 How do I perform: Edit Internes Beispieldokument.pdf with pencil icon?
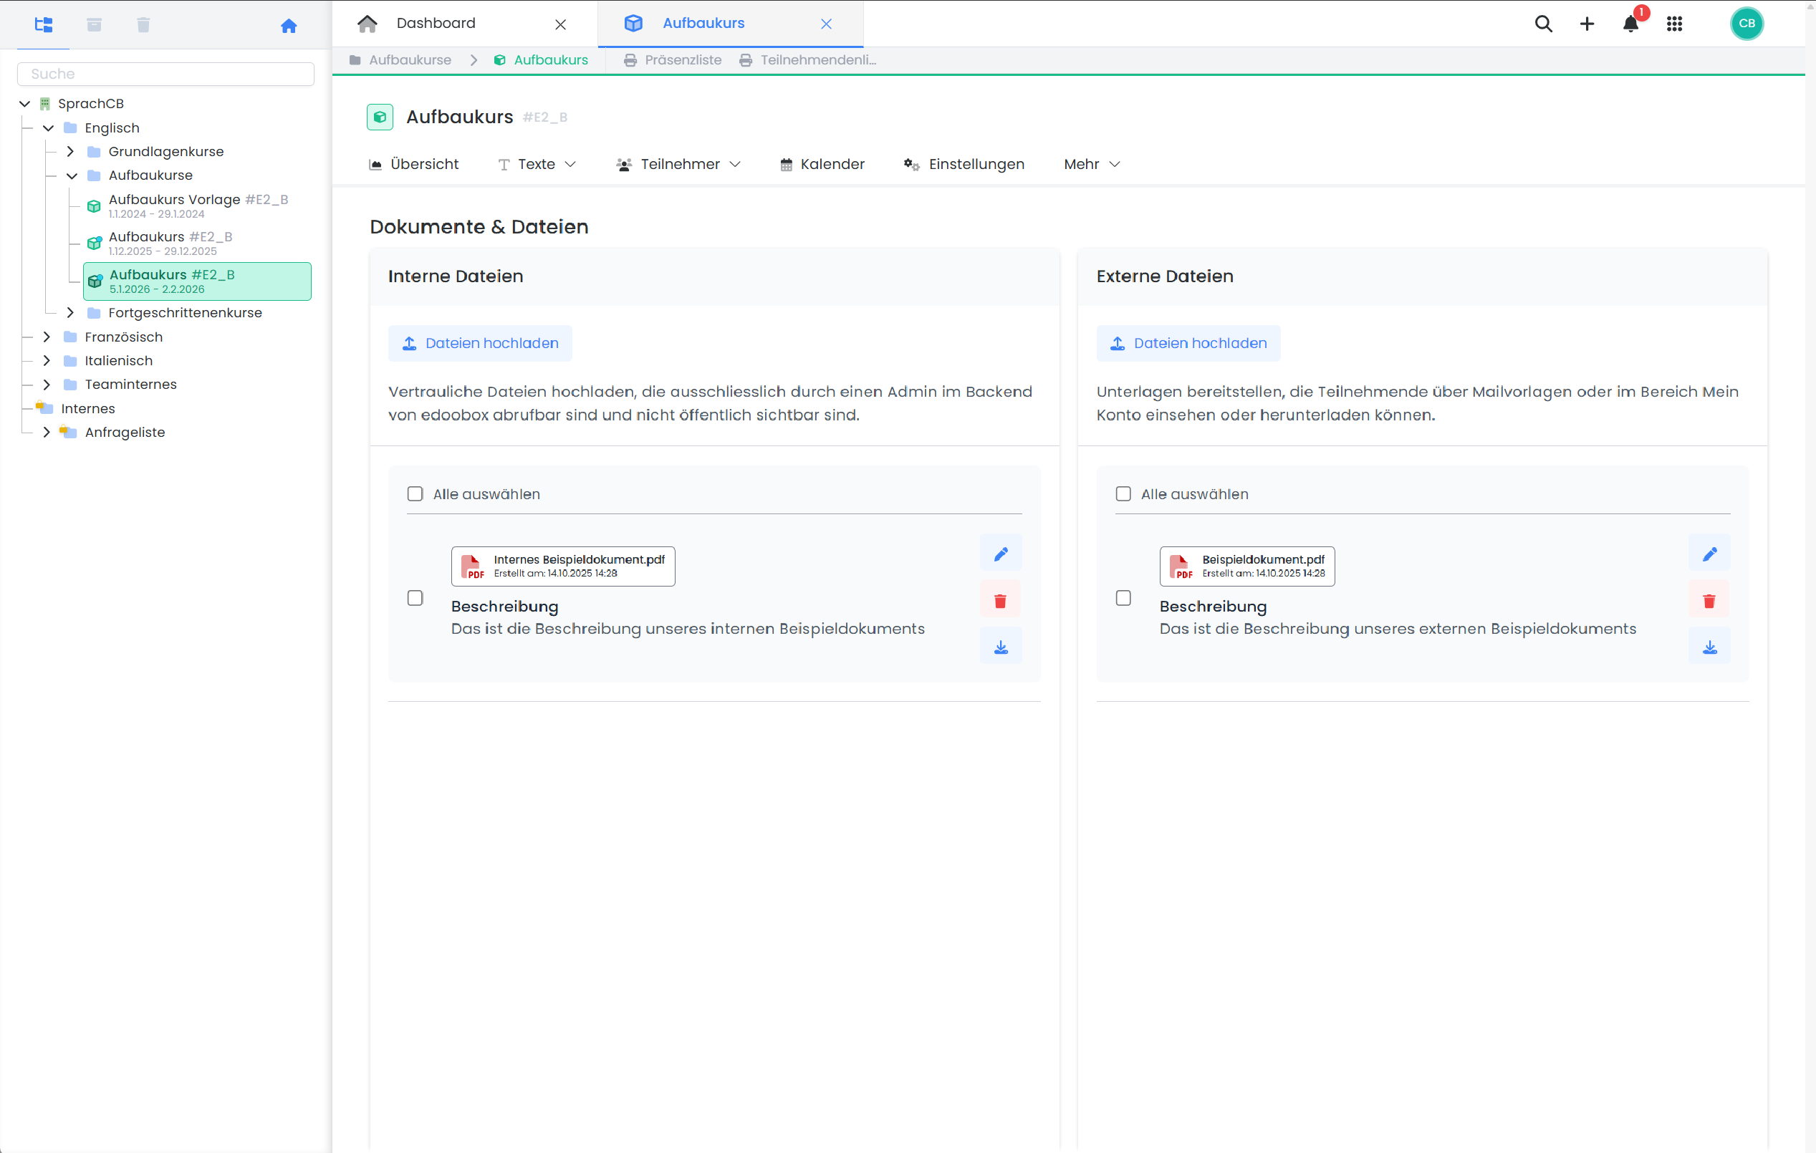[1001, 554]
